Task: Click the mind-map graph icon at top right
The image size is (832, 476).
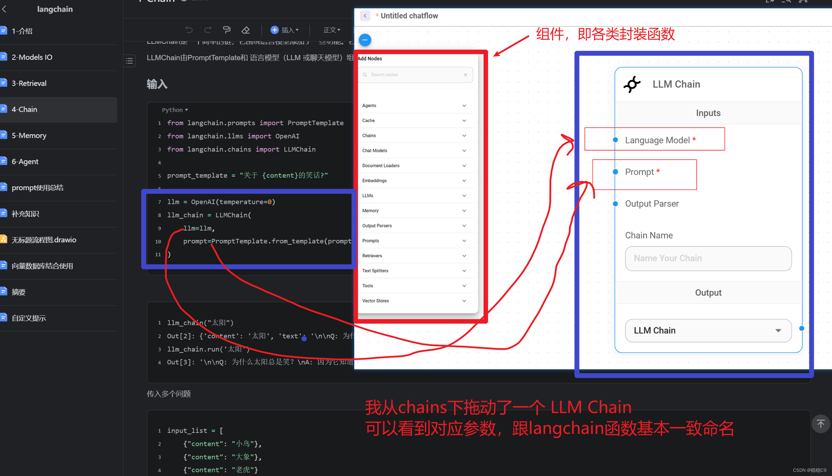Action: pyautogui.click(x=803, y=2)
